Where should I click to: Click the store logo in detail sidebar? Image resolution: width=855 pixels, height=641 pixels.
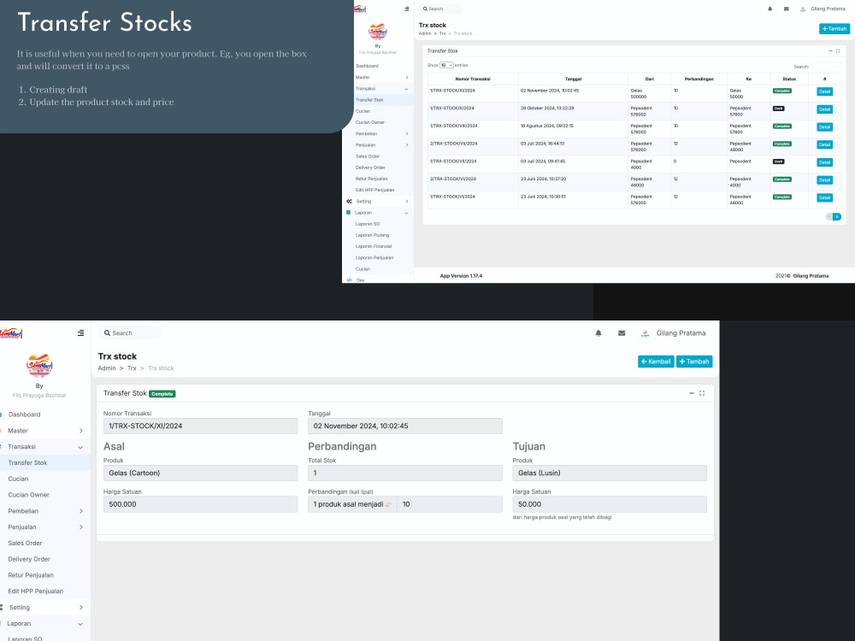point(39,365)
